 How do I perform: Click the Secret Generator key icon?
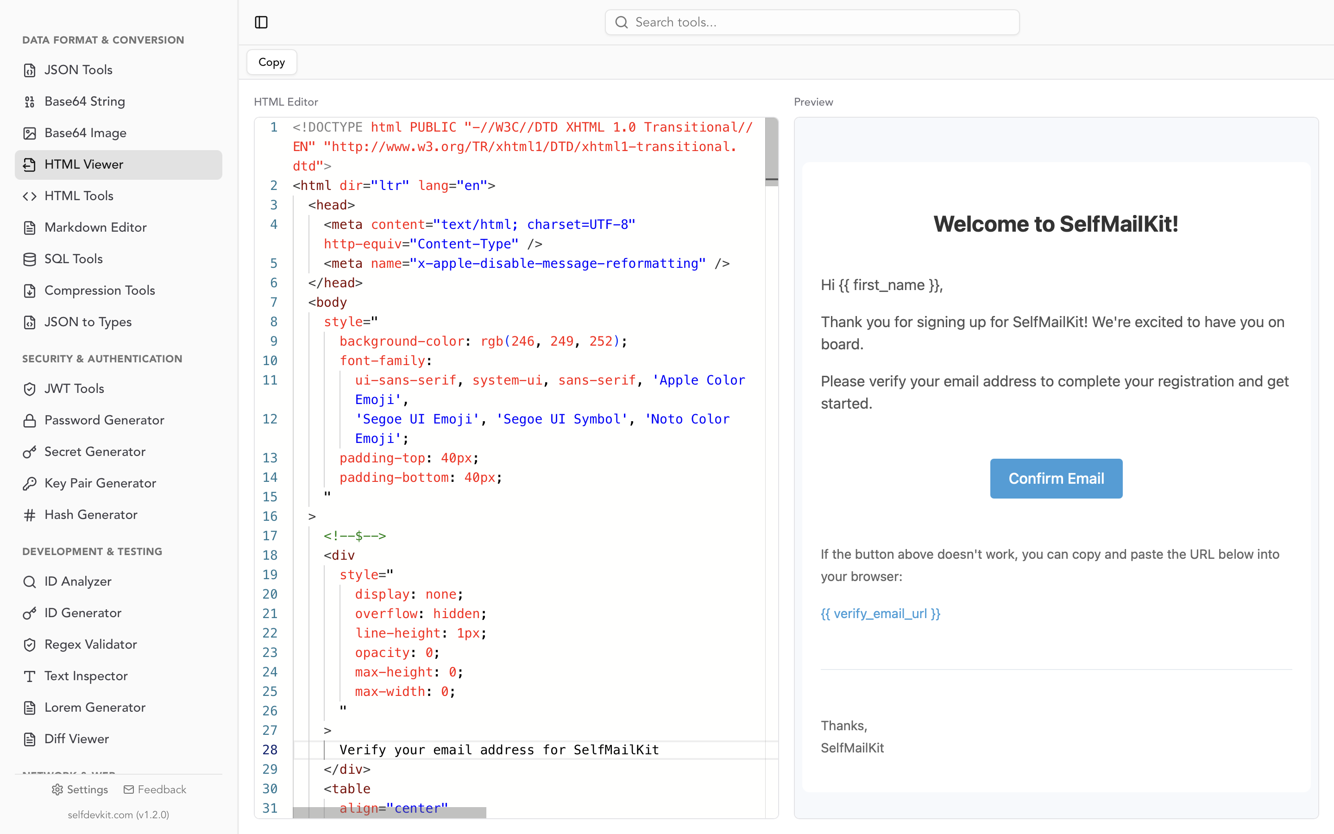click(30, 452)
